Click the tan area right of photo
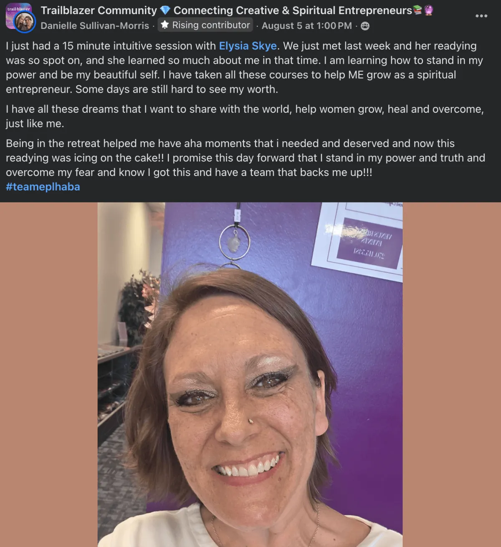The image size is (501, 547). click(x=452, y=375)
